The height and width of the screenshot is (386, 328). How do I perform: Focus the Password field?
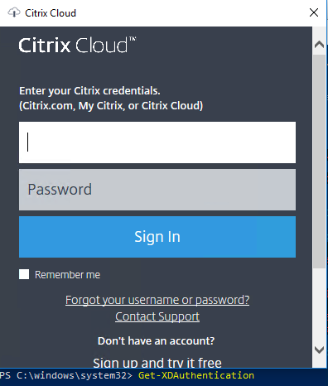click(x=157, y=190)
